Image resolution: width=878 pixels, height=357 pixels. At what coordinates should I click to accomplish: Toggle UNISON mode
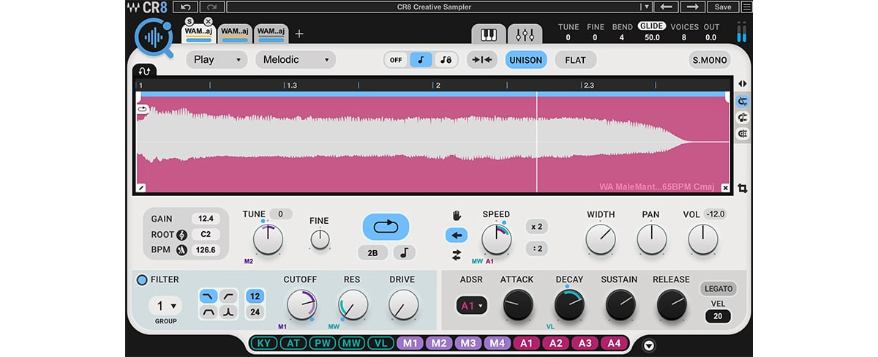click(526, 60)
